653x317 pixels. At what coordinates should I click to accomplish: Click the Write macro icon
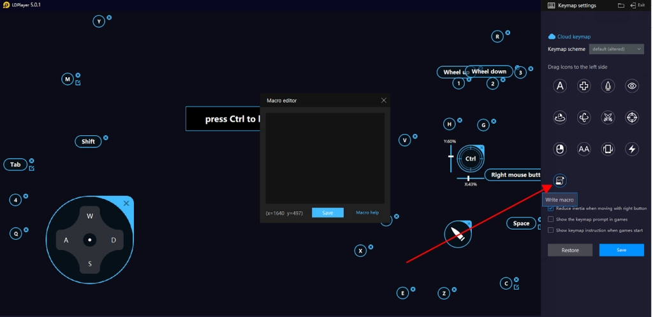click(560, 181)
